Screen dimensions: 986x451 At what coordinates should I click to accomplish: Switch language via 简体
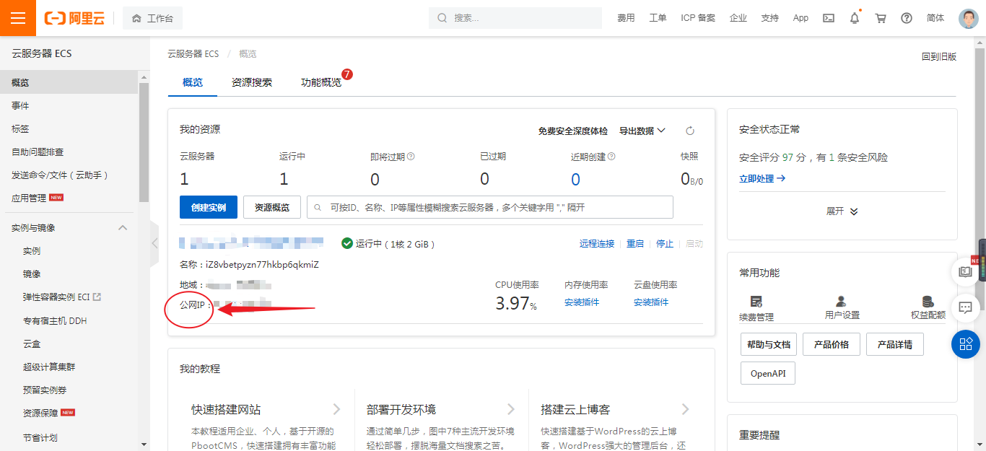coord(935,18)
